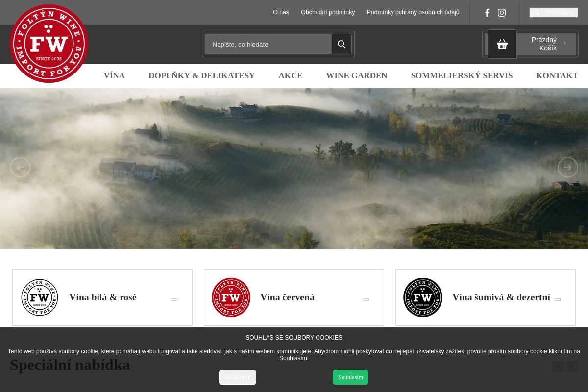Click the Přihlášení login button

554,13
